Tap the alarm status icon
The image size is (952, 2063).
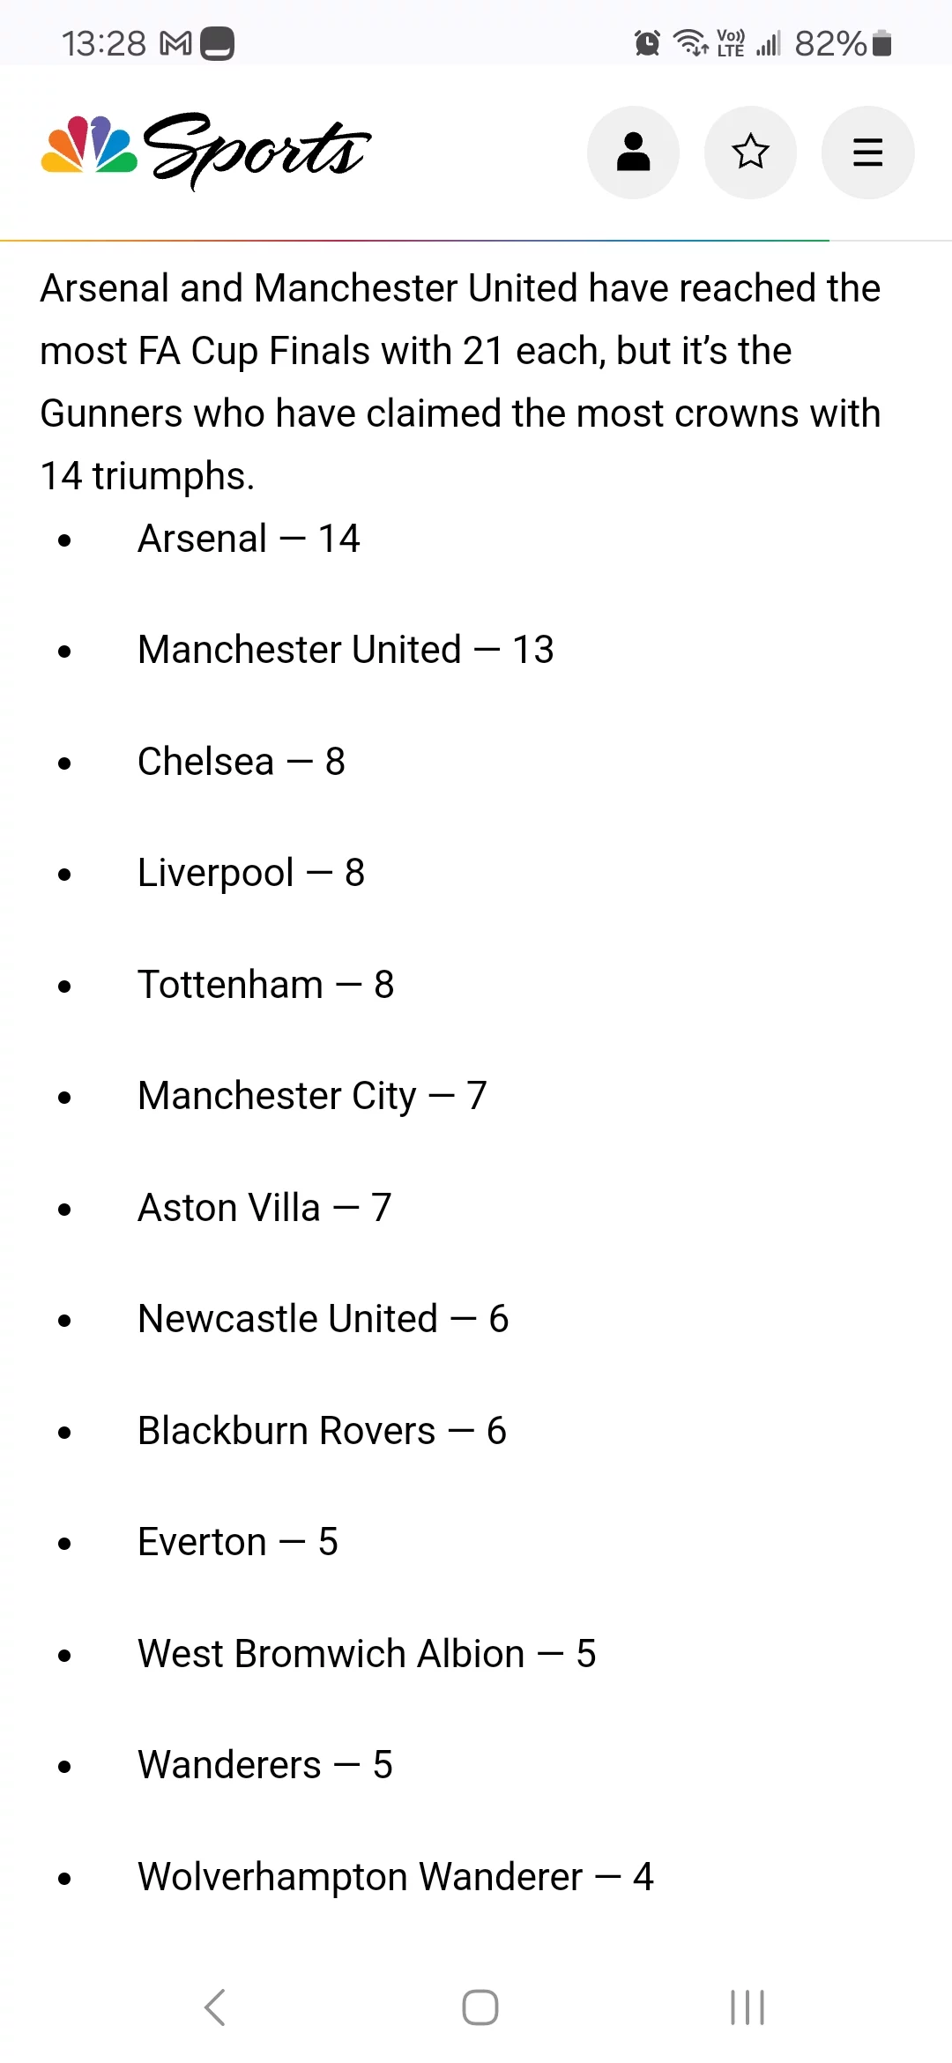click(647, 42)
